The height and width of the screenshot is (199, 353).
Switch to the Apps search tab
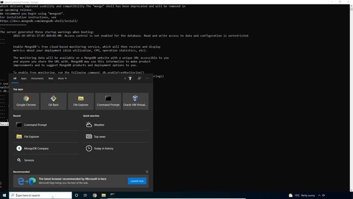(24, 78)
